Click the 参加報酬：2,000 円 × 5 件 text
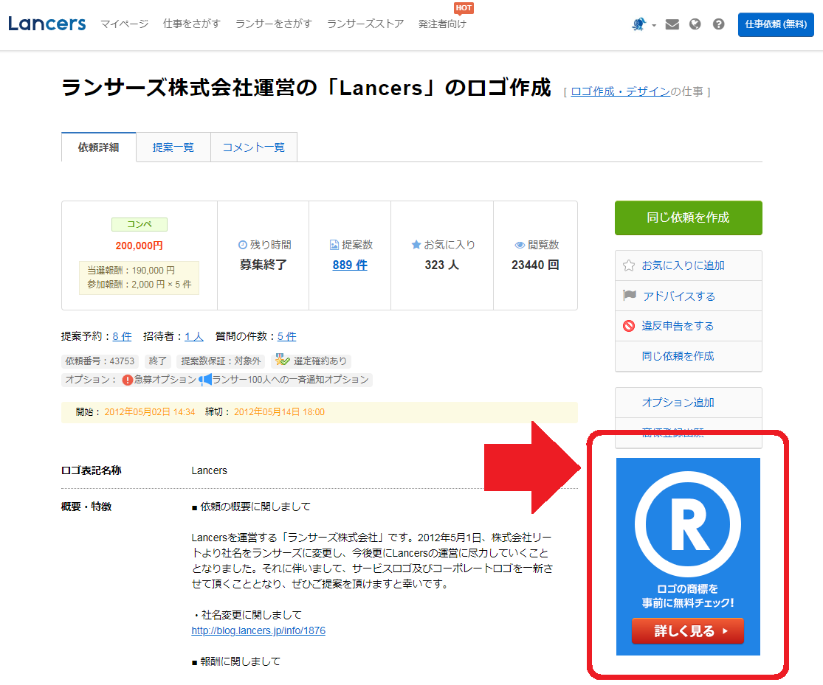This screenshot has height=685, width=823. [139, 285]
